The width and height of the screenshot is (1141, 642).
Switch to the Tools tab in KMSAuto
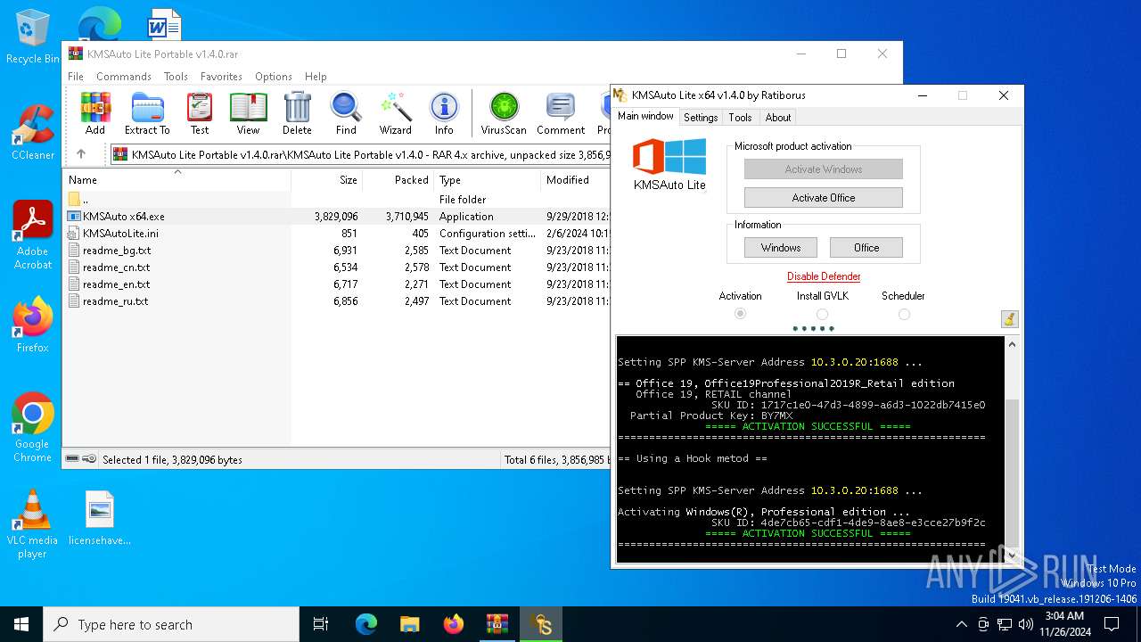[x=740, y=118]
